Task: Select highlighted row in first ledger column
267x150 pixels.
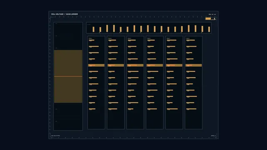Action: [x=96, y=65]
